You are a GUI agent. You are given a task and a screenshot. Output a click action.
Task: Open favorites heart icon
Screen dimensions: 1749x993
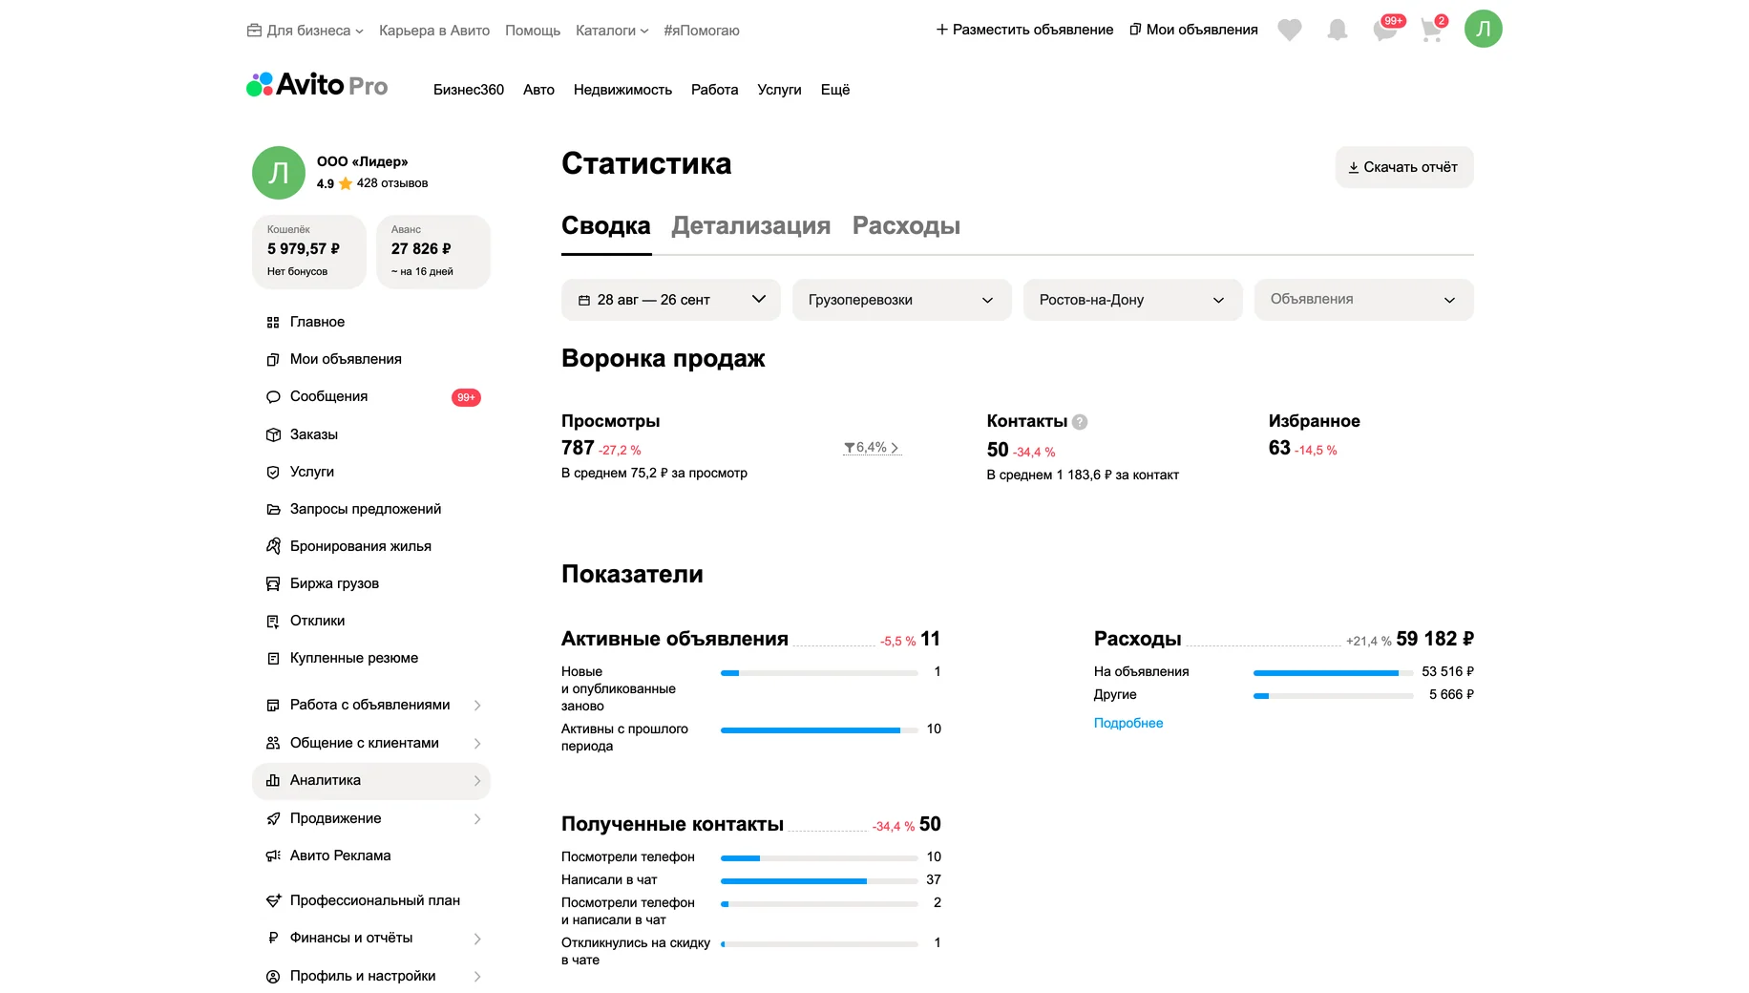click(x=1290, y=31)
